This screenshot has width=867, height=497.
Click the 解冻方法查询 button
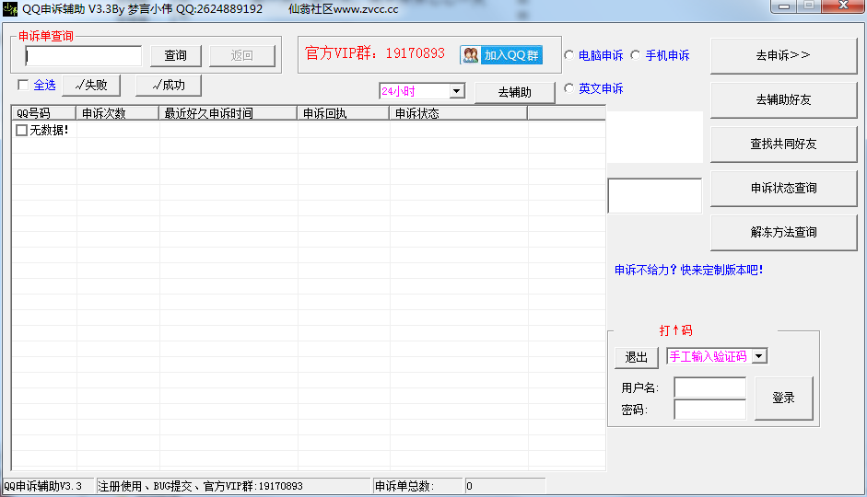click(783, 233)
